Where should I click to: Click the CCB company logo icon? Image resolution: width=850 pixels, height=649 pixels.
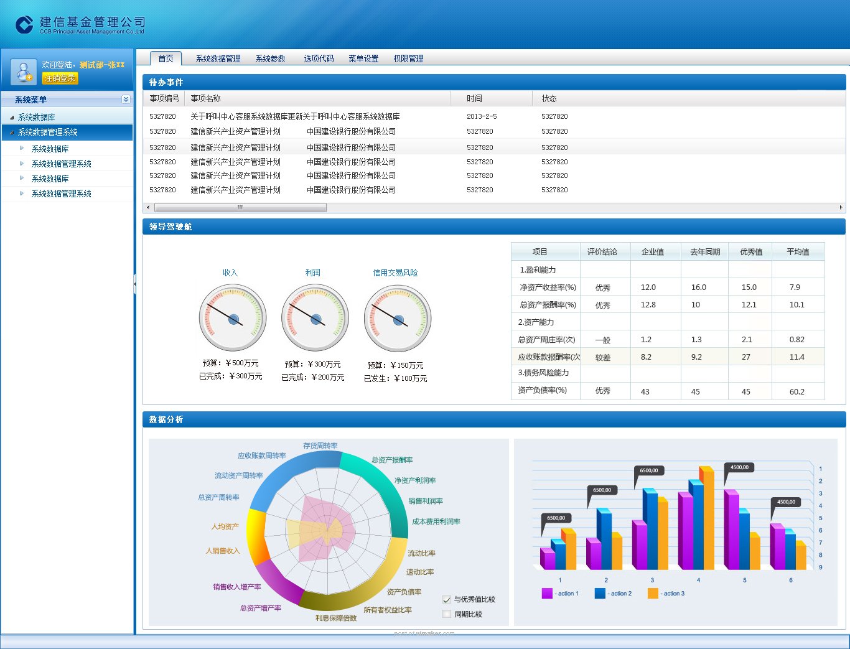pos(24,25)
